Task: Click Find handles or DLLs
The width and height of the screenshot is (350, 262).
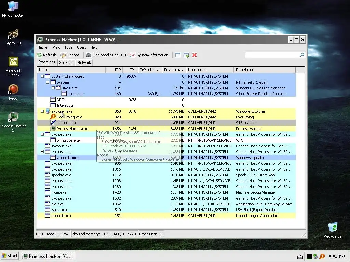Action: 106,55
